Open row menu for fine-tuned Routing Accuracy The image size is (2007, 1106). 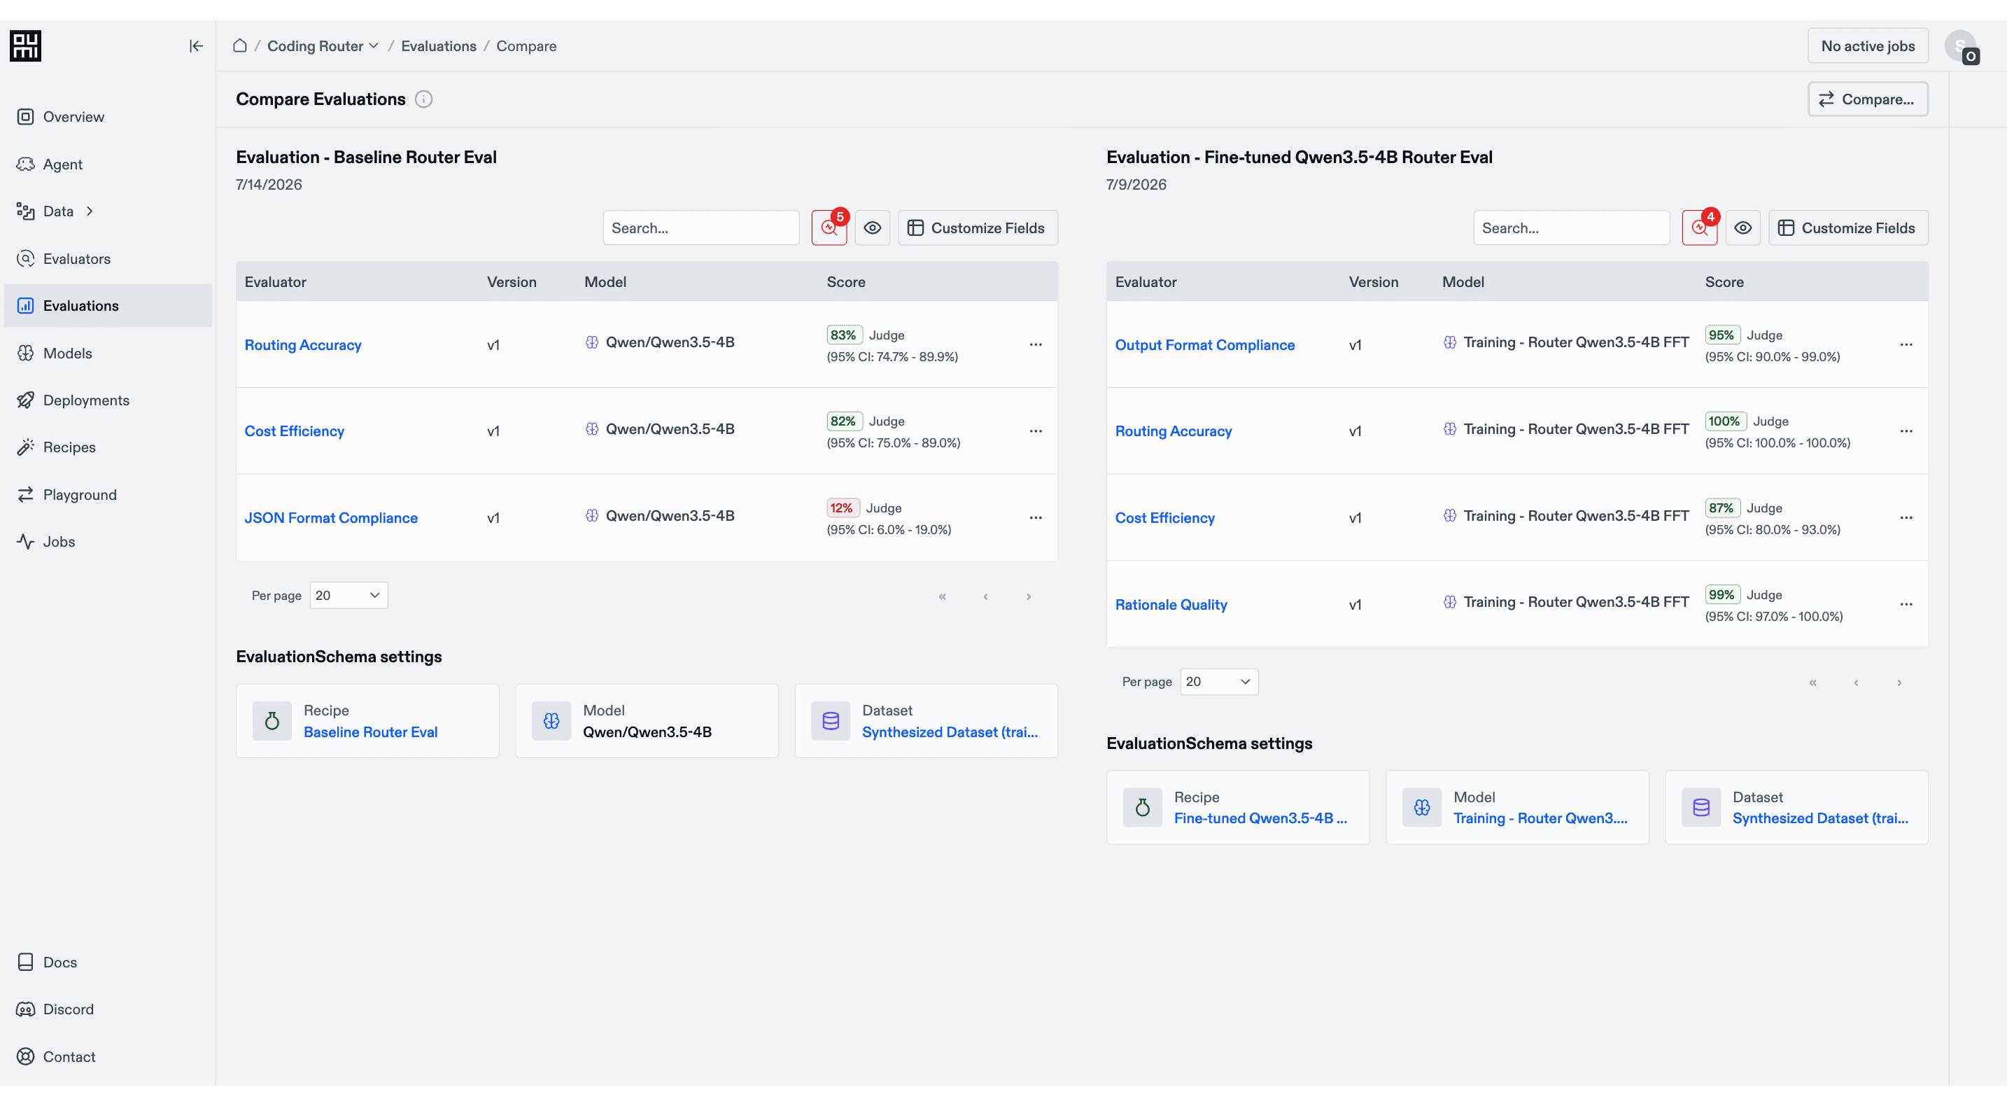1906,431
